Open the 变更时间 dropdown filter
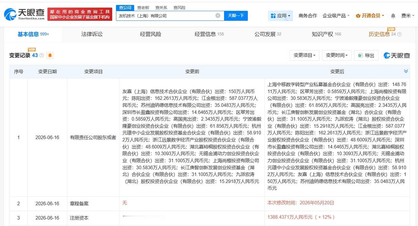This screenshot has height=226, width=418. (337, 56)
